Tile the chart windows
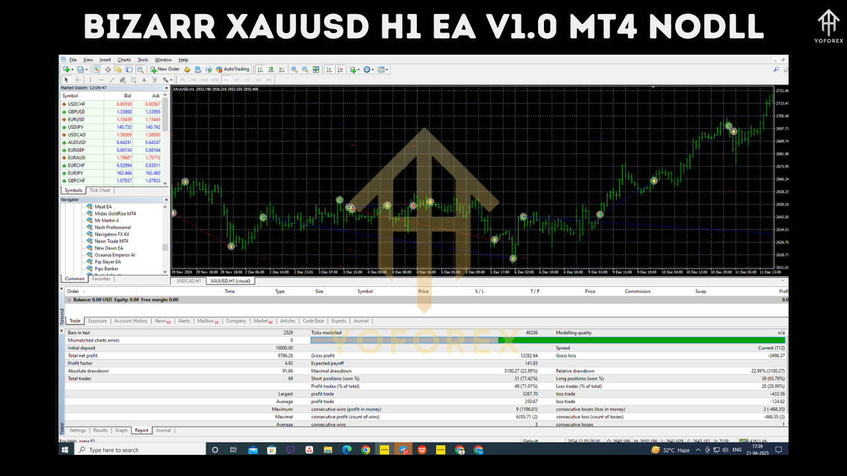The height and width of the screenshot is (476, 847). (316, 69)
